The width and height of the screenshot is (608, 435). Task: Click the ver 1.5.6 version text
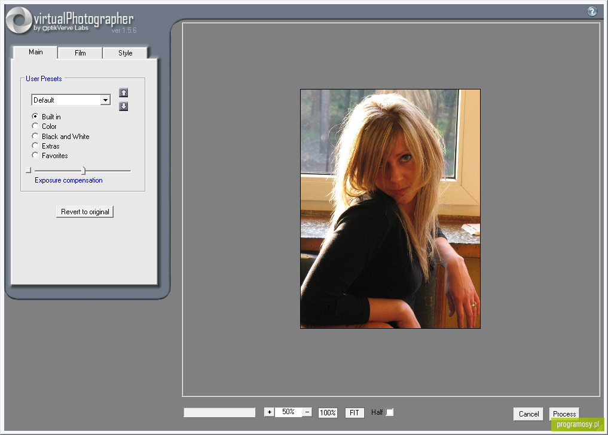click(124, 30)
